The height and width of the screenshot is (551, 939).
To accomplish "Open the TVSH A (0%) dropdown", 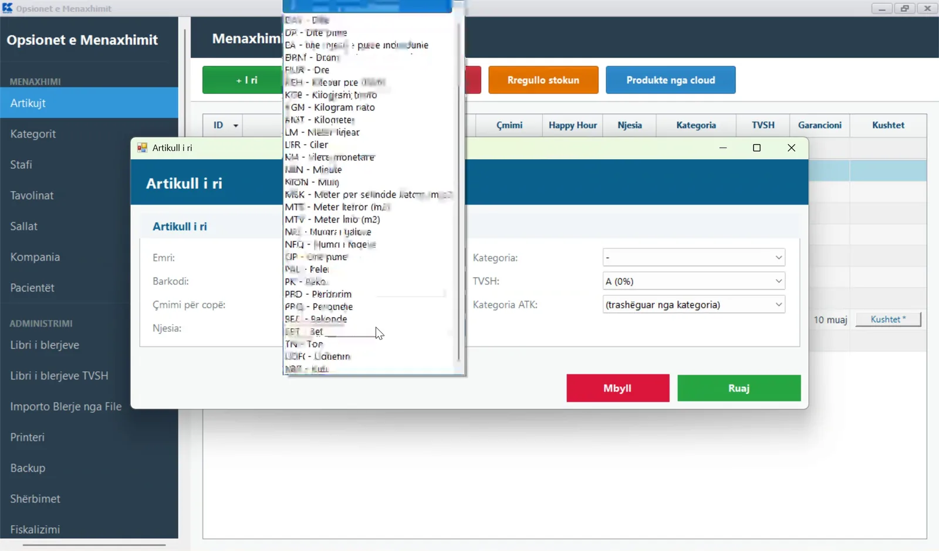I will 694,281.
